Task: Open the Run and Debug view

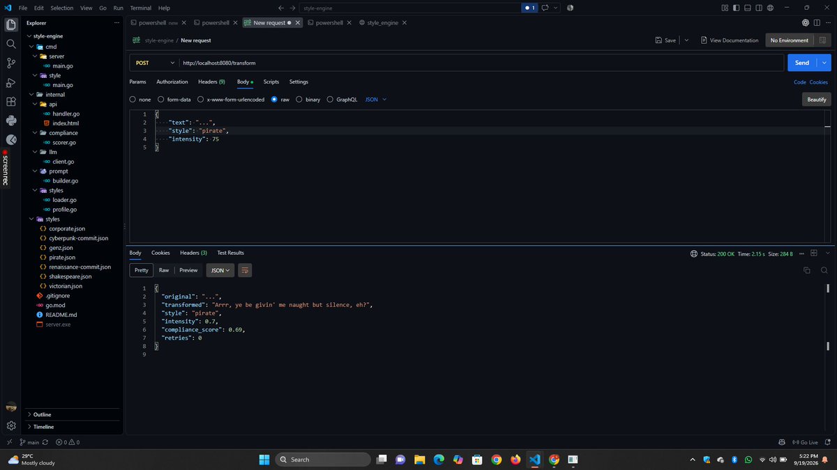Action: (11, 82)
